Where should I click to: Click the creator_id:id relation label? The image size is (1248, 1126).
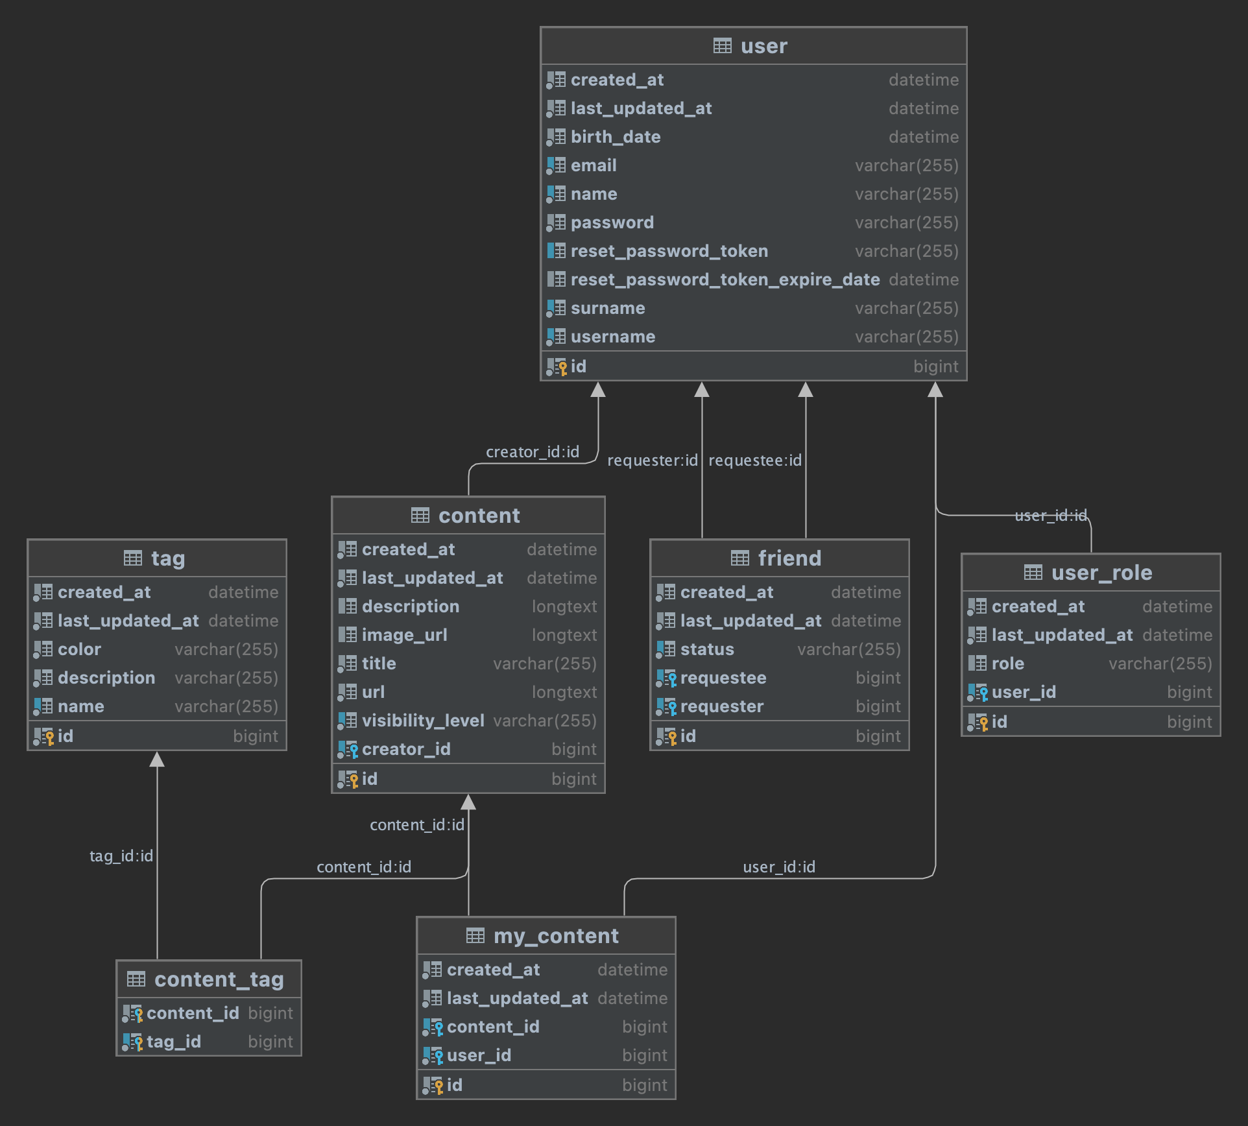tap(533, 452)
